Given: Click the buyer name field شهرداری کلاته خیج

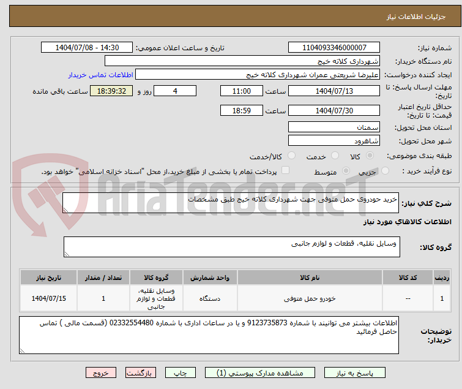Looking at the screenshot, I should [x=242, y=61].
